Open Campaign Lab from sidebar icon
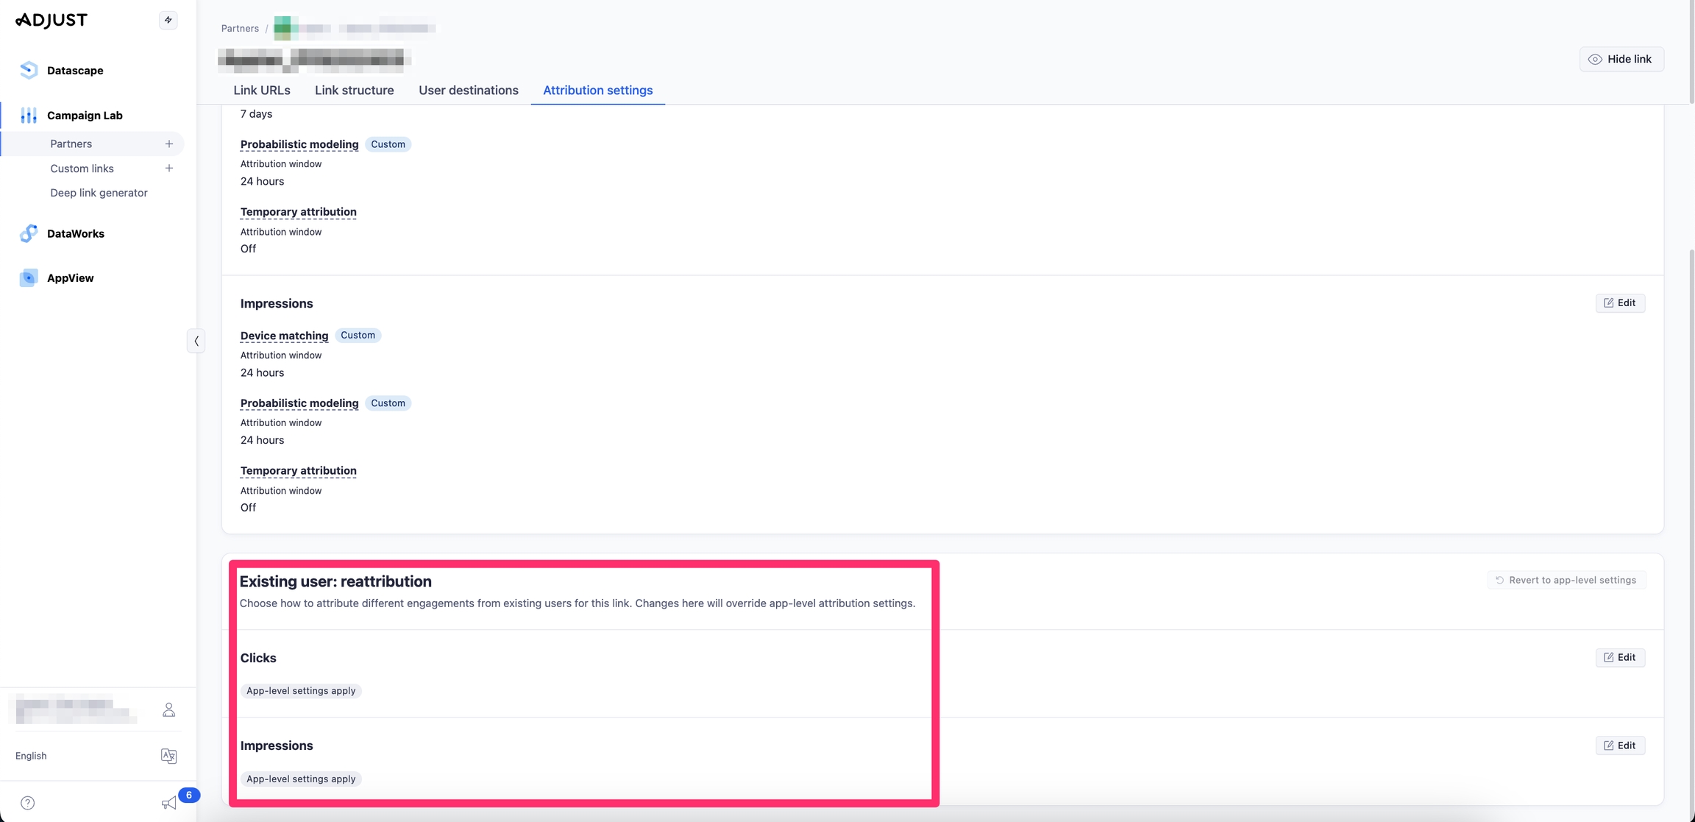 tap(29, 116)
